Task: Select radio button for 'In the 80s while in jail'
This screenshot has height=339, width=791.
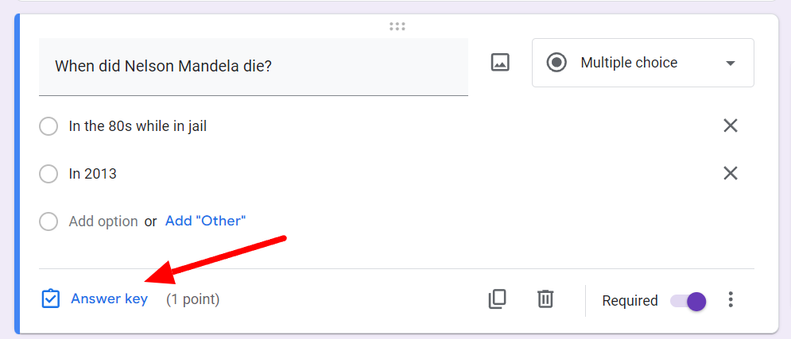Action: click(48, 126)
